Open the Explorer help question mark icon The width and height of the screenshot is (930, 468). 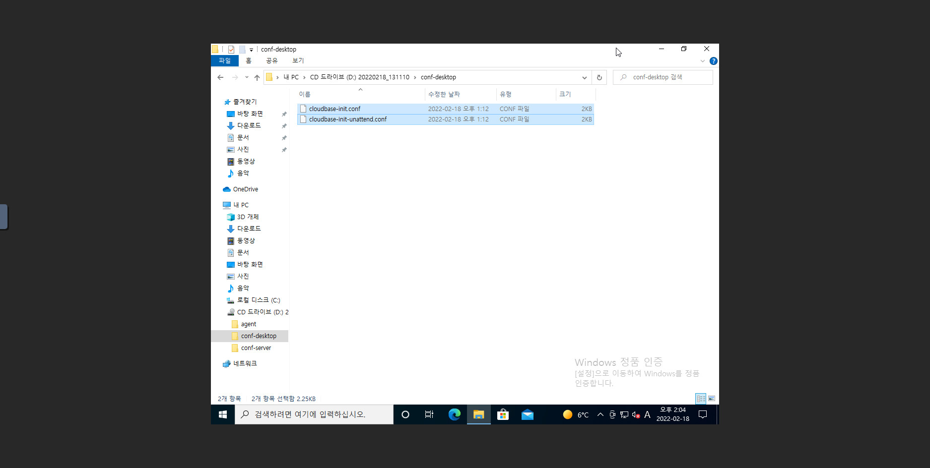coord(714,61)
